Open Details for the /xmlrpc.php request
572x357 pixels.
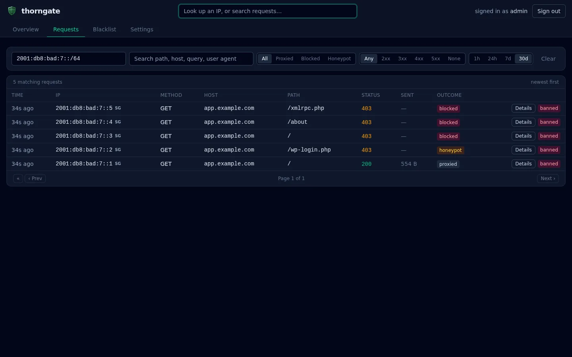tap(523, 108)
